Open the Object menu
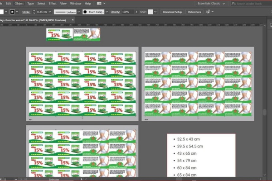 [19, 3]
